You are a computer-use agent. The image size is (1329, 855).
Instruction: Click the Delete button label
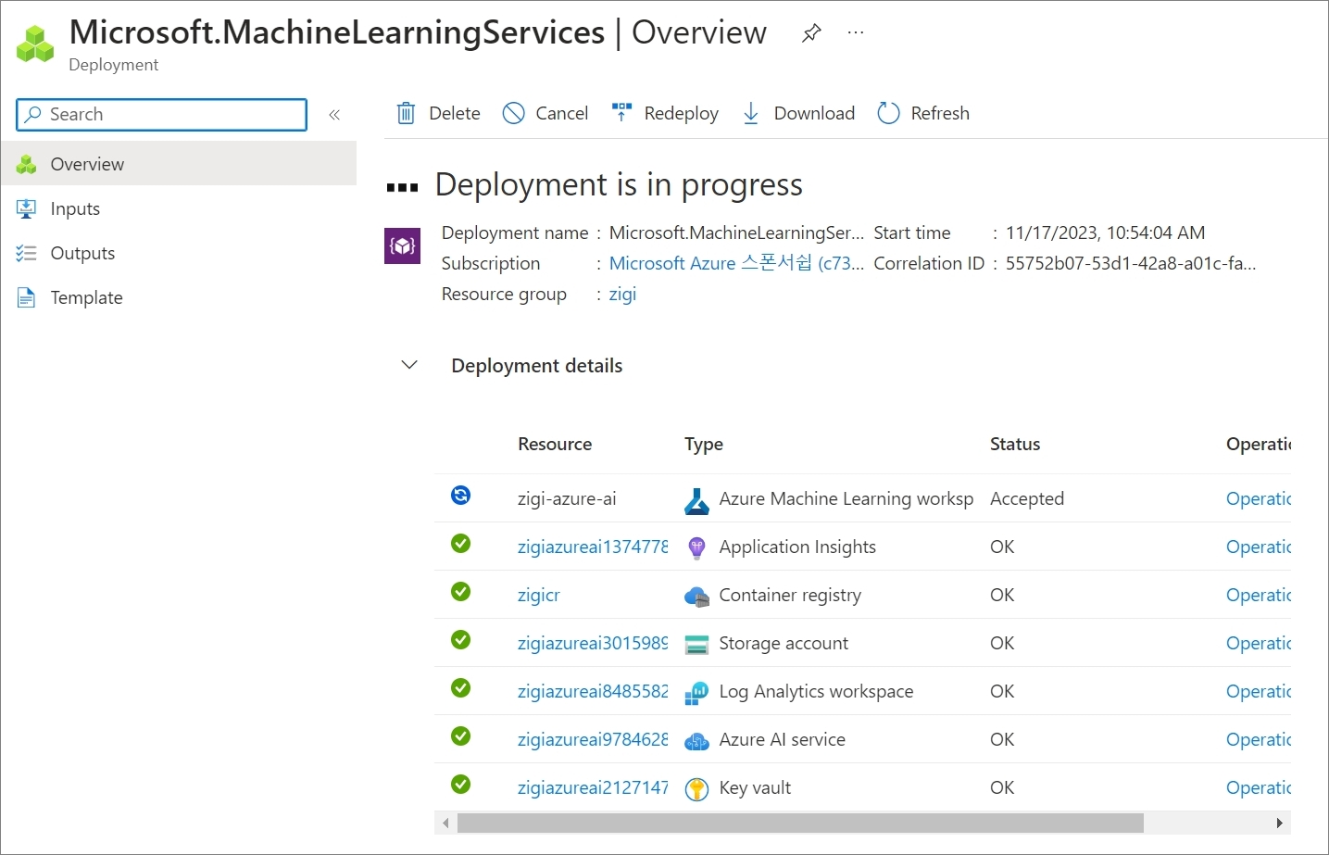coord(455,113)
